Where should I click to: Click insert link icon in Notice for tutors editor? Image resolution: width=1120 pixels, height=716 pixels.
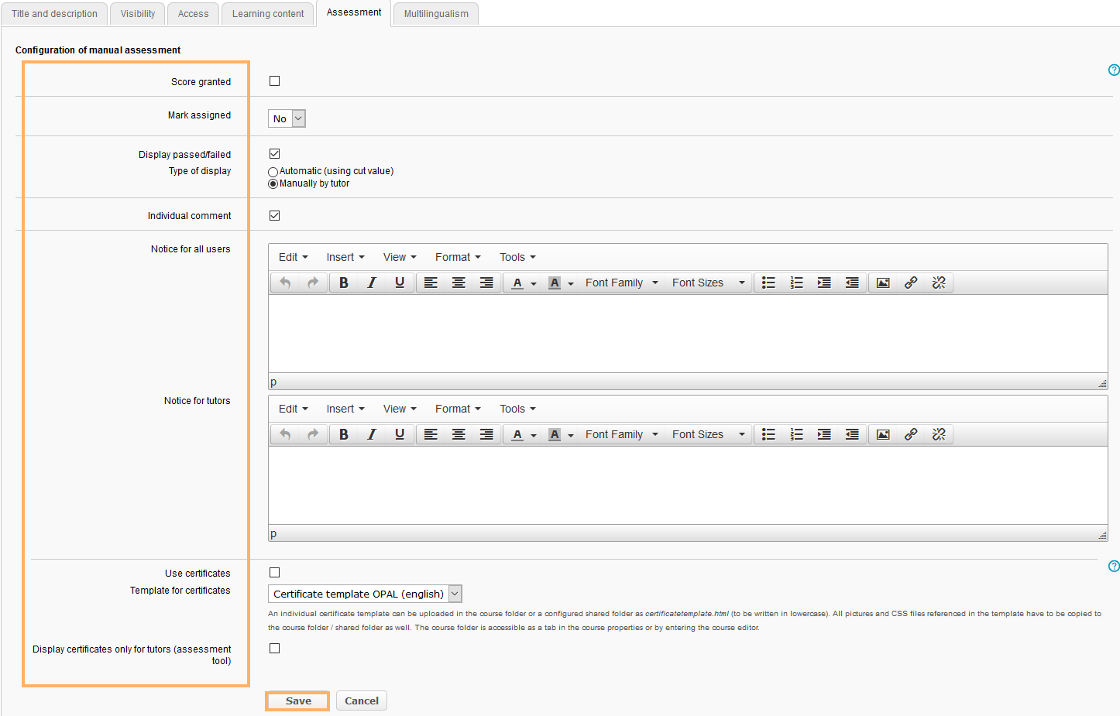(911, 435)
